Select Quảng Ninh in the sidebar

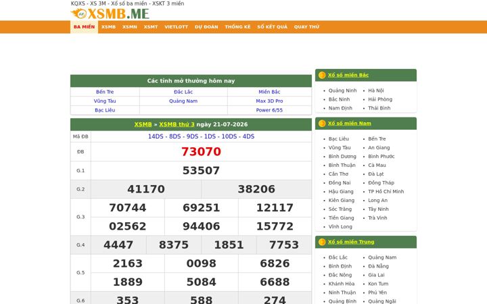pos(342,91)
